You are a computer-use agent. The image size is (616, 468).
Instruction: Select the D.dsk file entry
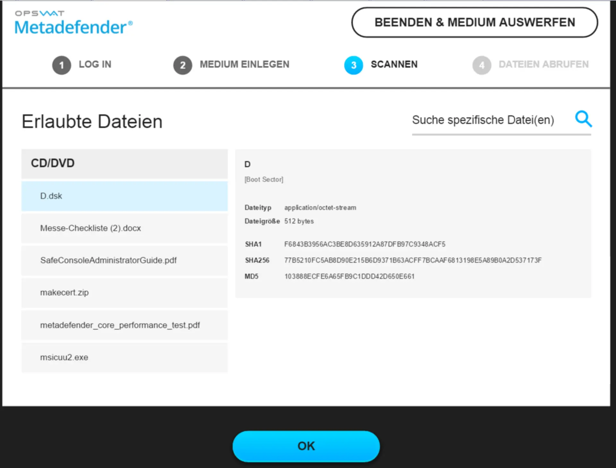[x=124, y=196]
